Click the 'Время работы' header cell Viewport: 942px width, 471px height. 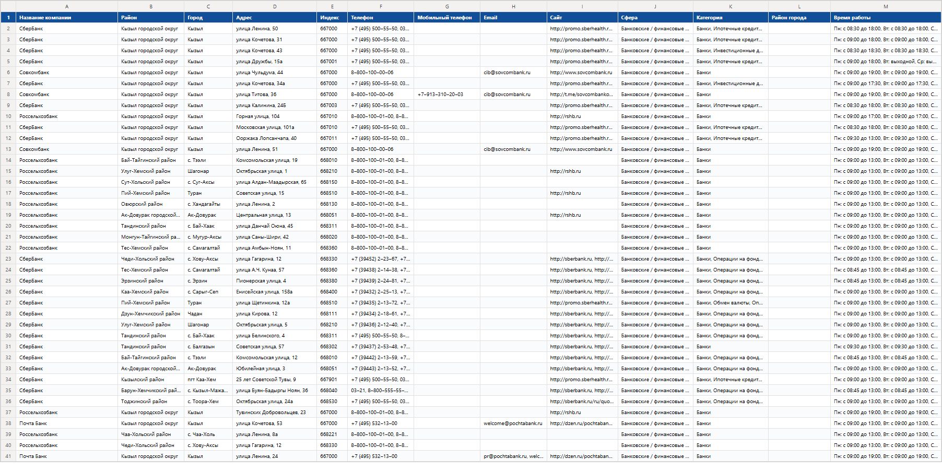[x=886, y=18]
